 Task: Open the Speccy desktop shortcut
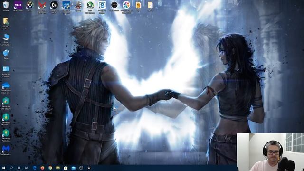coord(78,6)
